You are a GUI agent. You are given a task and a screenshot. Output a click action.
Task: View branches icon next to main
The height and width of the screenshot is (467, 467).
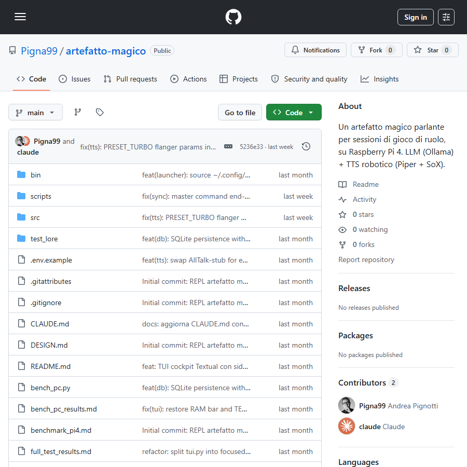pos(78,112)
